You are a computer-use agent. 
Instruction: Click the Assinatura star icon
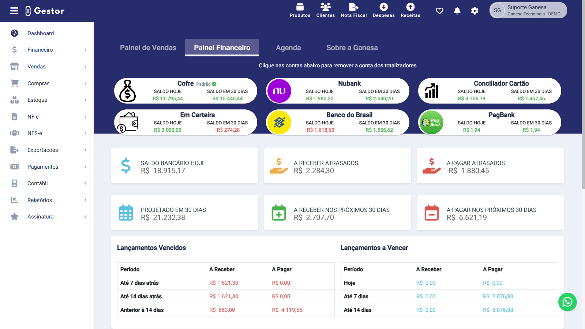[15, 217]
